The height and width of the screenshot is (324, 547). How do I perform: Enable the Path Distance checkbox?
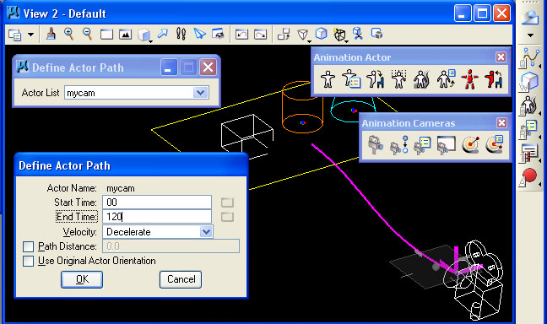tap(28, 246)
